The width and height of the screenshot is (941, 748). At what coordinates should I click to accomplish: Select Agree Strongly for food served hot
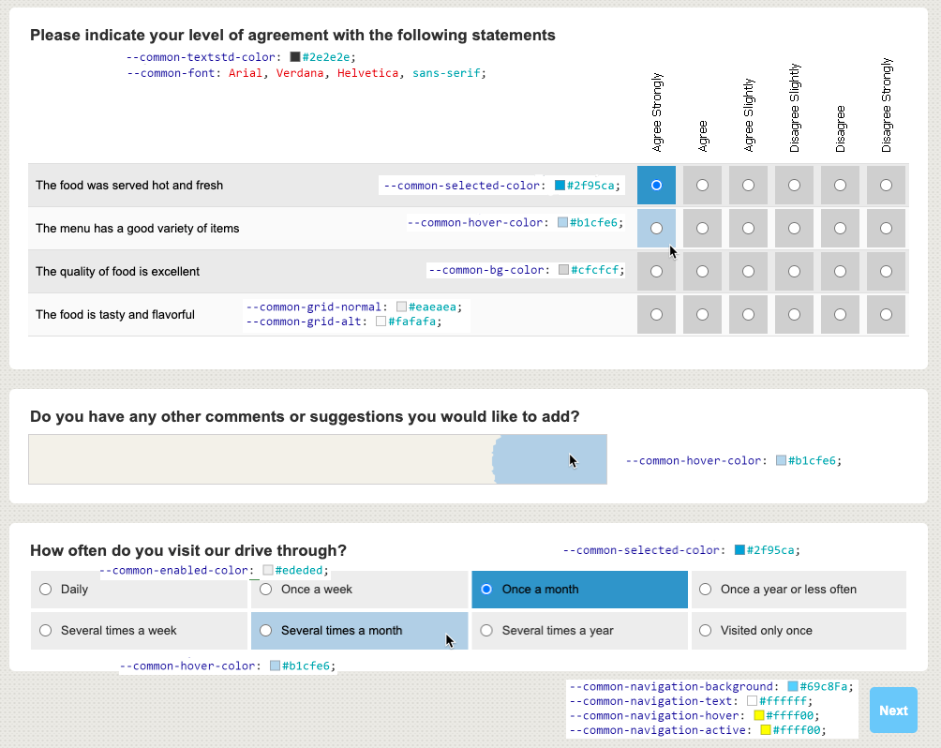[x=656, y=186]
